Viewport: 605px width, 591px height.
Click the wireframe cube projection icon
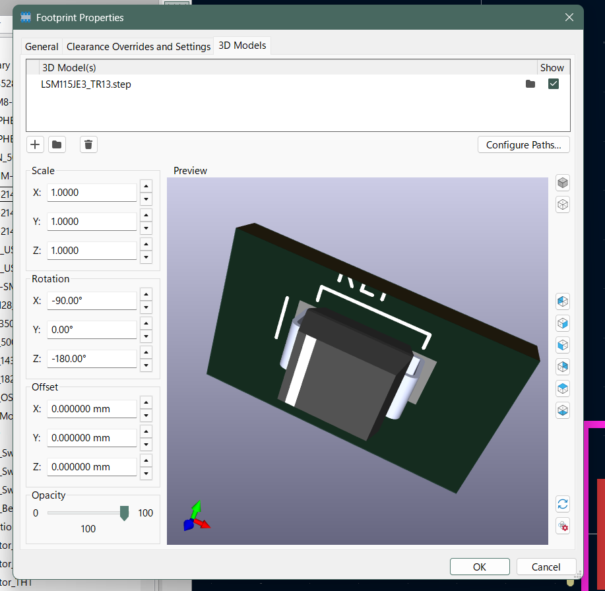[x=563, y=204]
